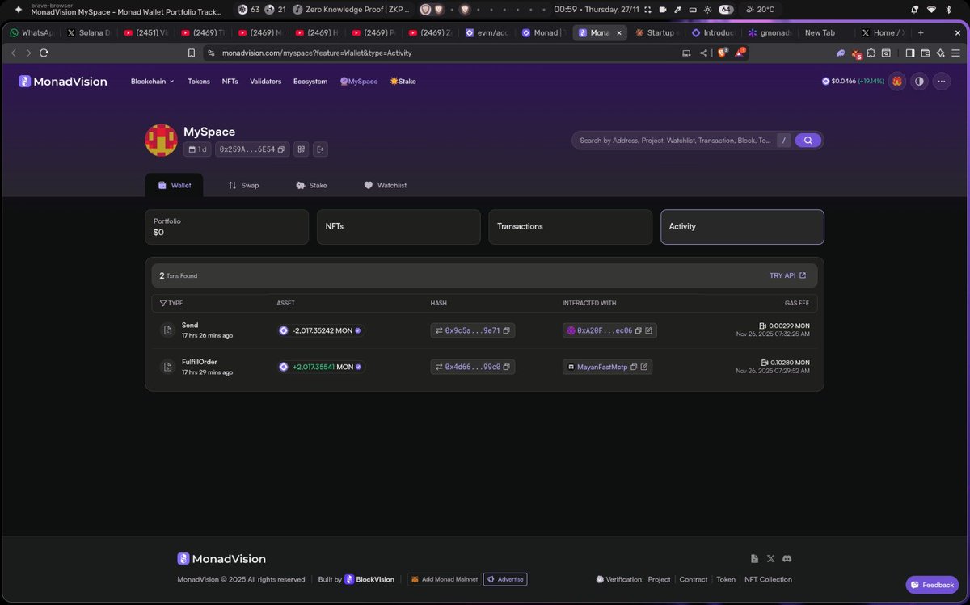The width and height of the screenshot is (970, 605).
Task: Click the MonadVision logo in the header
Action: 63,82
